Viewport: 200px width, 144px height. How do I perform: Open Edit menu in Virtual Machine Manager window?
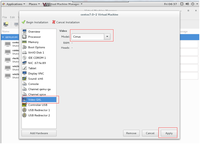13,17
